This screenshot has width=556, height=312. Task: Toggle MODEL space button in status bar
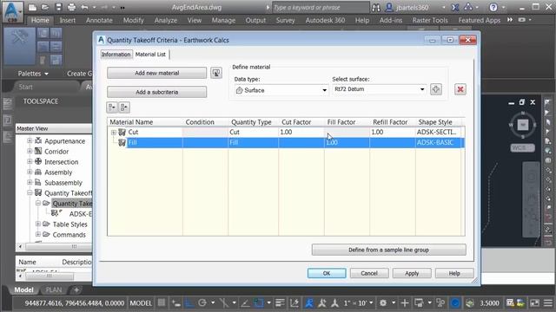[x=141, y=303]
